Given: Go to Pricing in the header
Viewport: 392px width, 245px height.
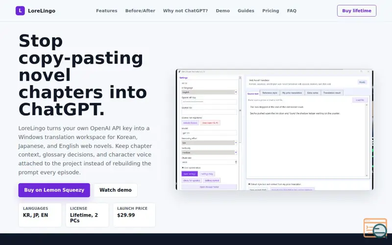Looking at the screenshot, I should 270,11.
